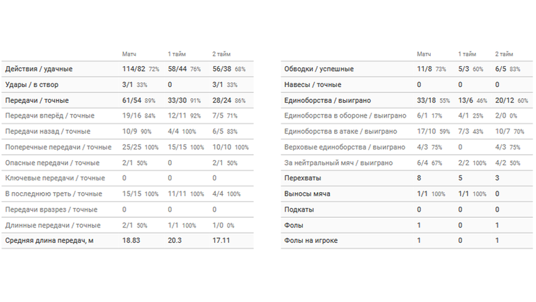Viewport: 536px width, 302px height.
Task: Select 'В последнюю треть / точные' row
Action: pos(54,193)
